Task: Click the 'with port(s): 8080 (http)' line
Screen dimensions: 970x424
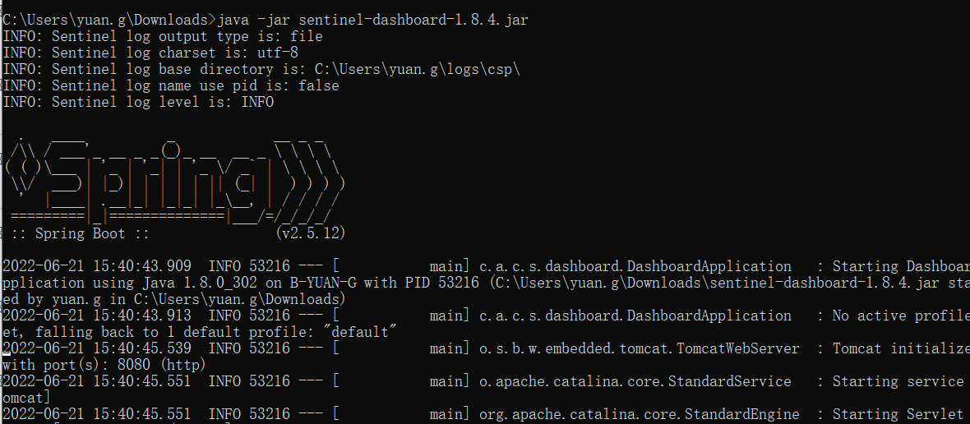Action: click(104, 365)
